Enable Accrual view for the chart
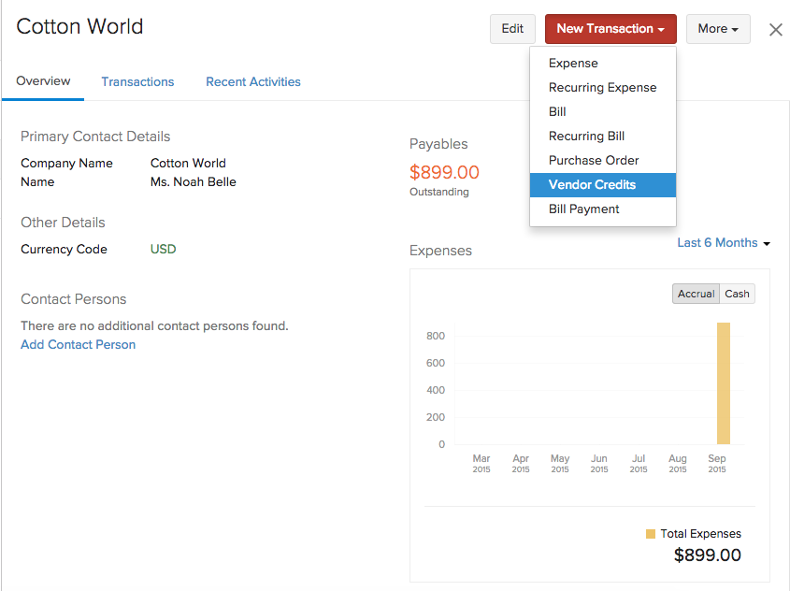Viewport: 790px width, 591px height. [x=696, y=293]
